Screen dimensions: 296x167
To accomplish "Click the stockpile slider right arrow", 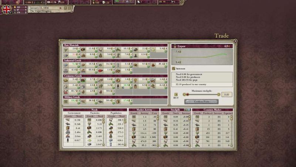I will (x=219, y=94).
